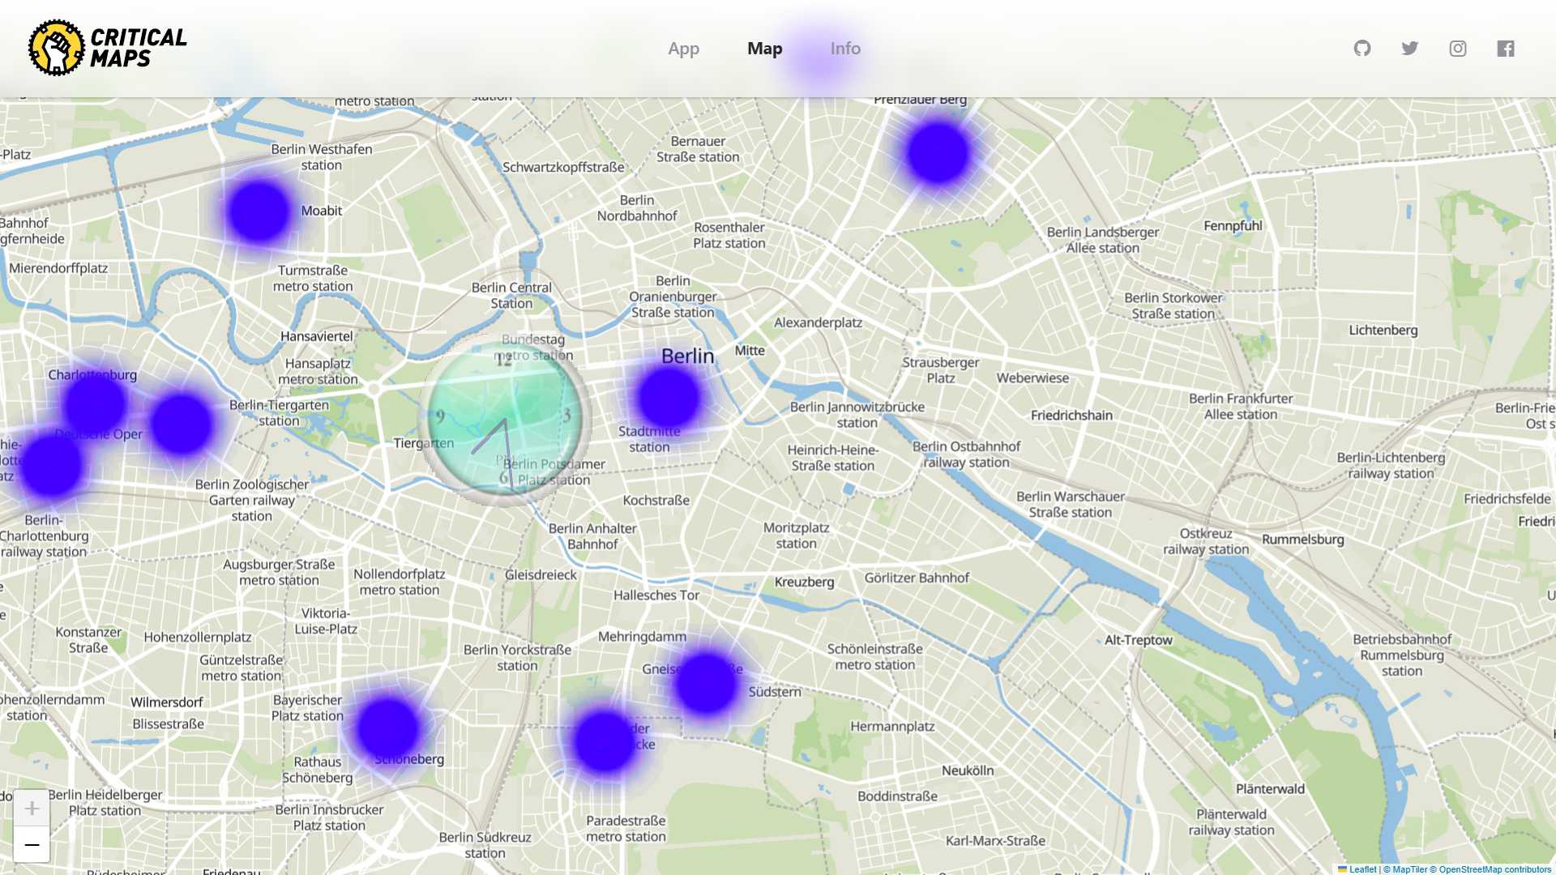
Task: Click the rider dot near Prenzlauer Berg
Action: [938, 153]
